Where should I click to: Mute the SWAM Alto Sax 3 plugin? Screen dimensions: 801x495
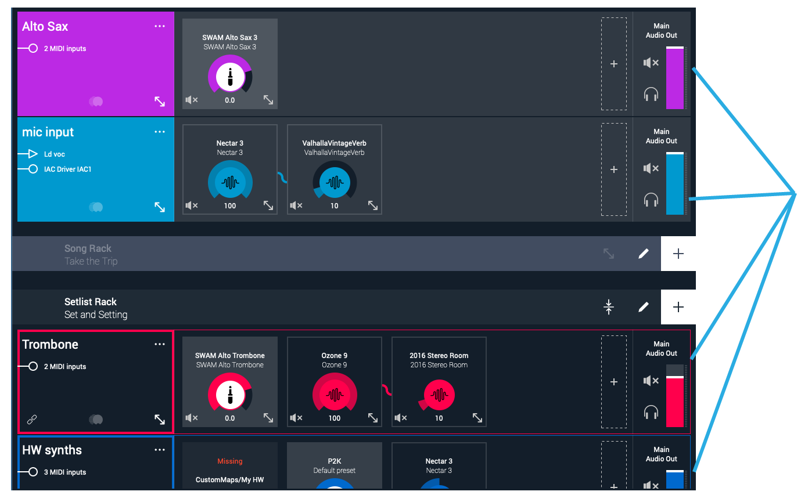(192, 100)
